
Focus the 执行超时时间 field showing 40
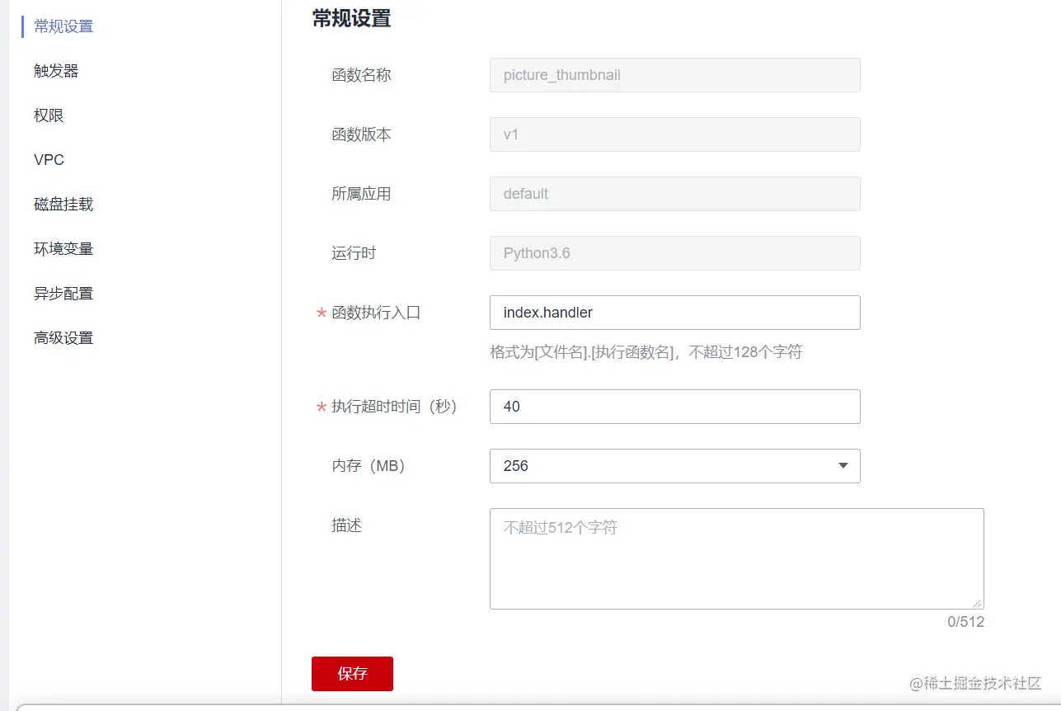[674, 407]
